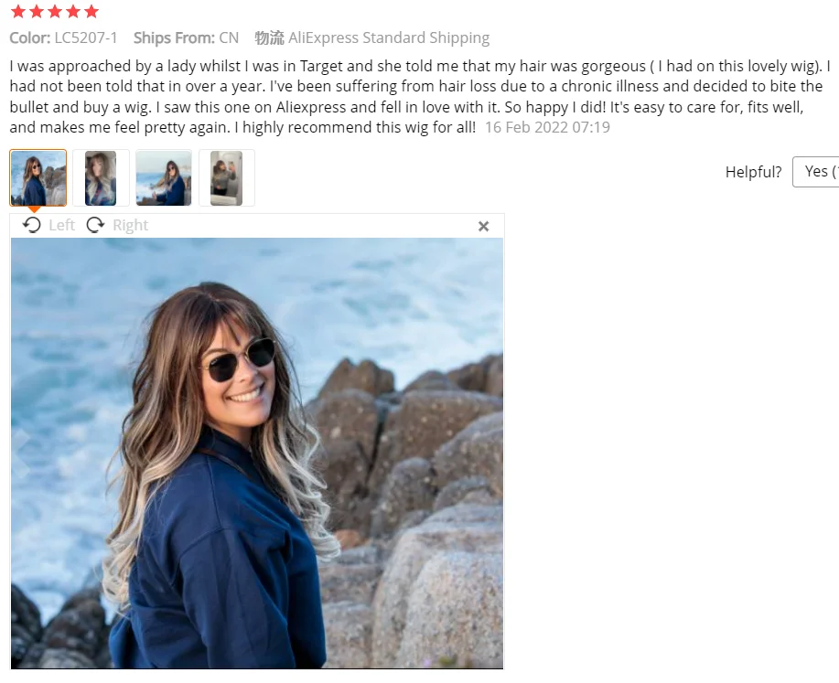The width and height of the screenshot is (839, 683).
Task: Close the enlarged photo viewer
Action: 484,227
